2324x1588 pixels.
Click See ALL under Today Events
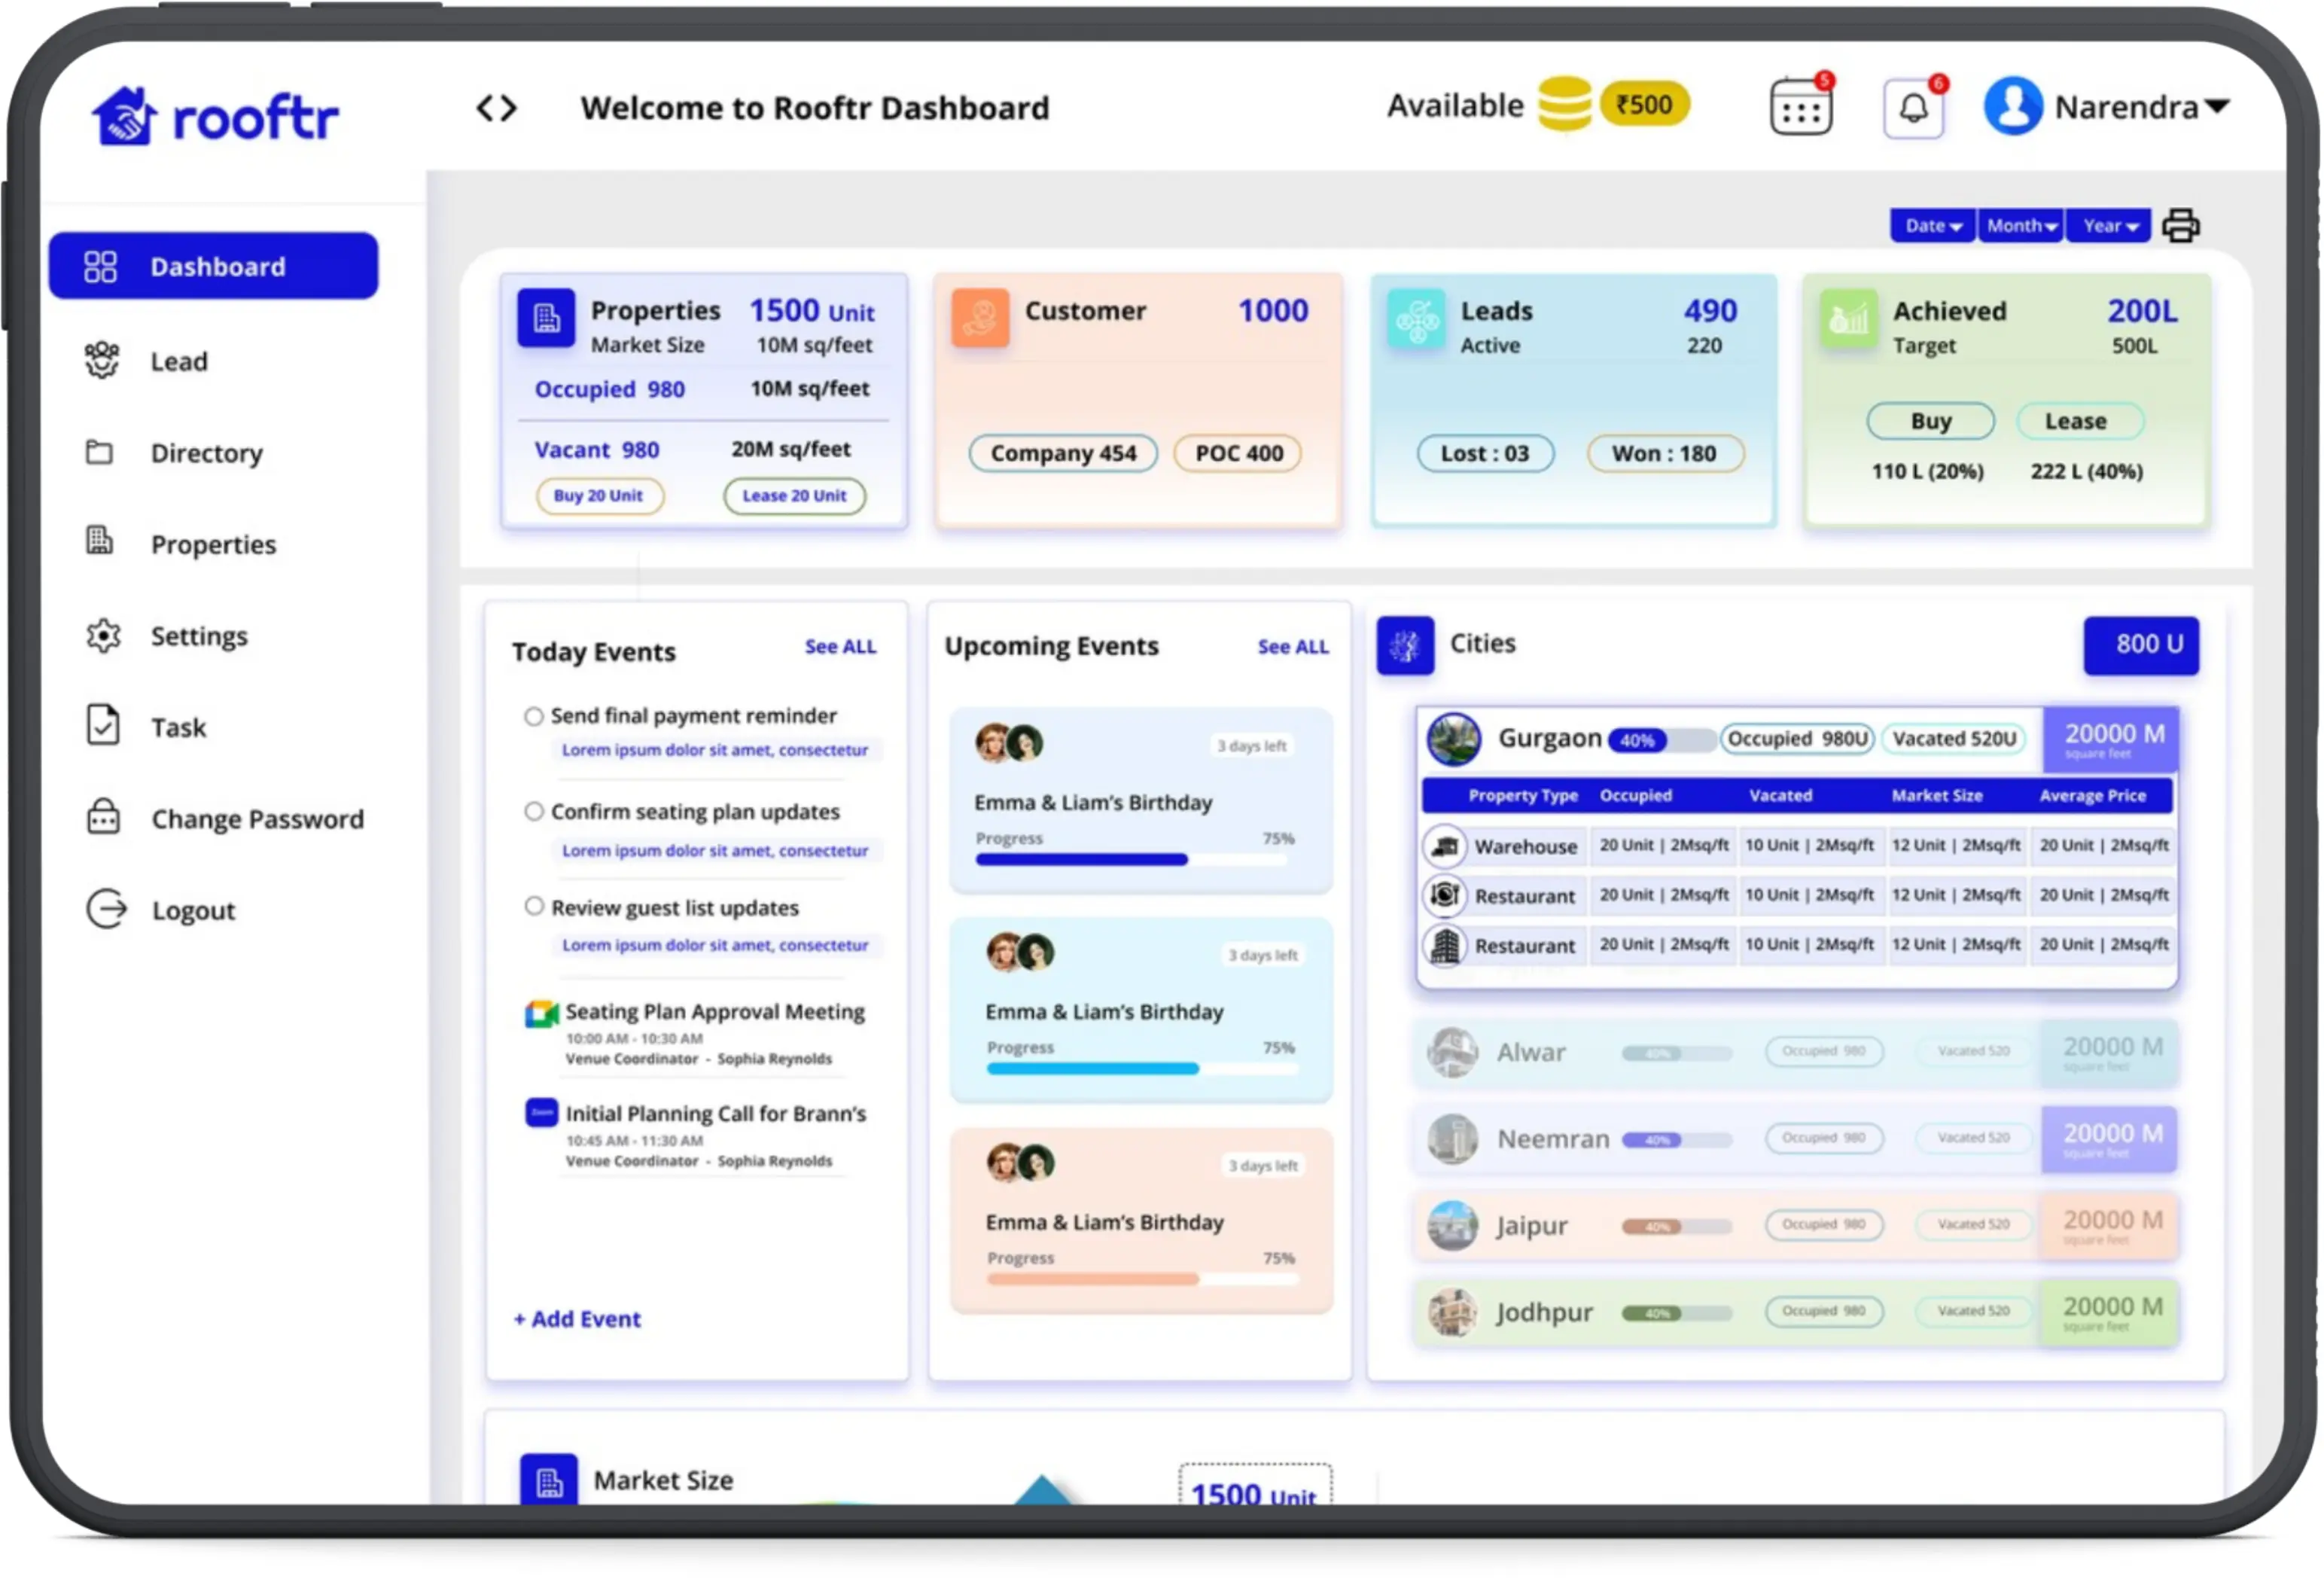tap(840, 647)
